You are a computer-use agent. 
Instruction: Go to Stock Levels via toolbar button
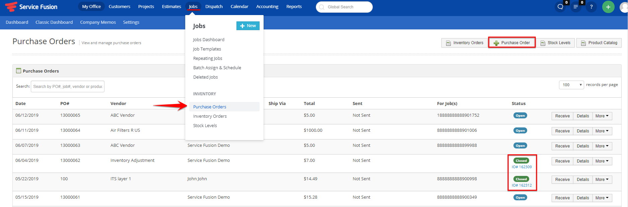pos(555,43)
